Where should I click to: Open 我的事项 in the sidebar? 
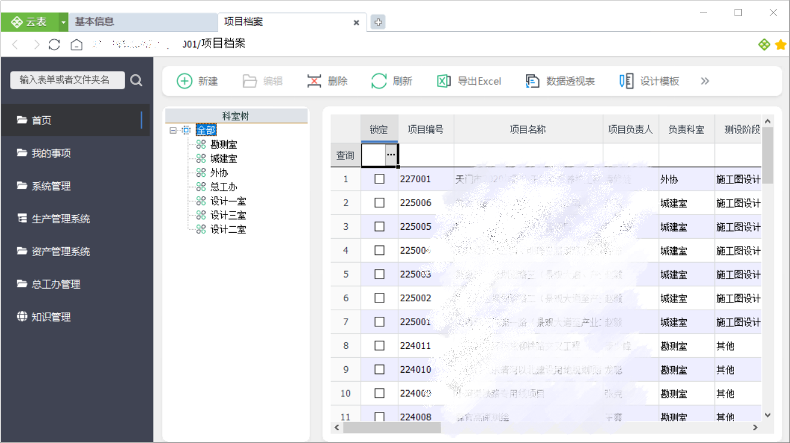pyautogui.click(x=75, y=153)
